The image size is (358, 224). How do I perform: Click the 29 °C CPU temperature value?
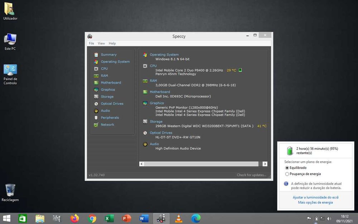231,70
